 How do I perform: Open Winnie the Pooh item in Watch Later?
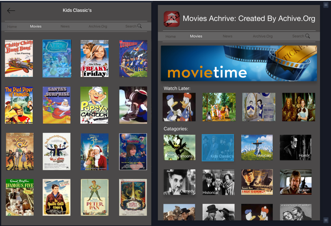(219, 107)
